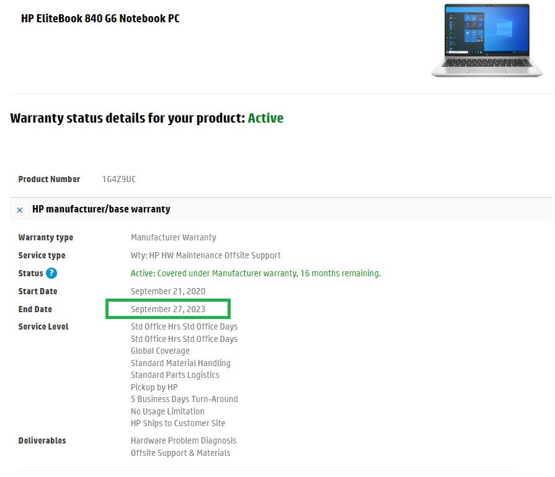Screen dimensions: 555x477
Task: Click the Manufacturer Warranty type value
Action: click(173, 237)
